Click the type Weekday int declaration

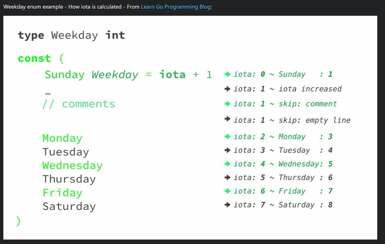tap(71, 35)
